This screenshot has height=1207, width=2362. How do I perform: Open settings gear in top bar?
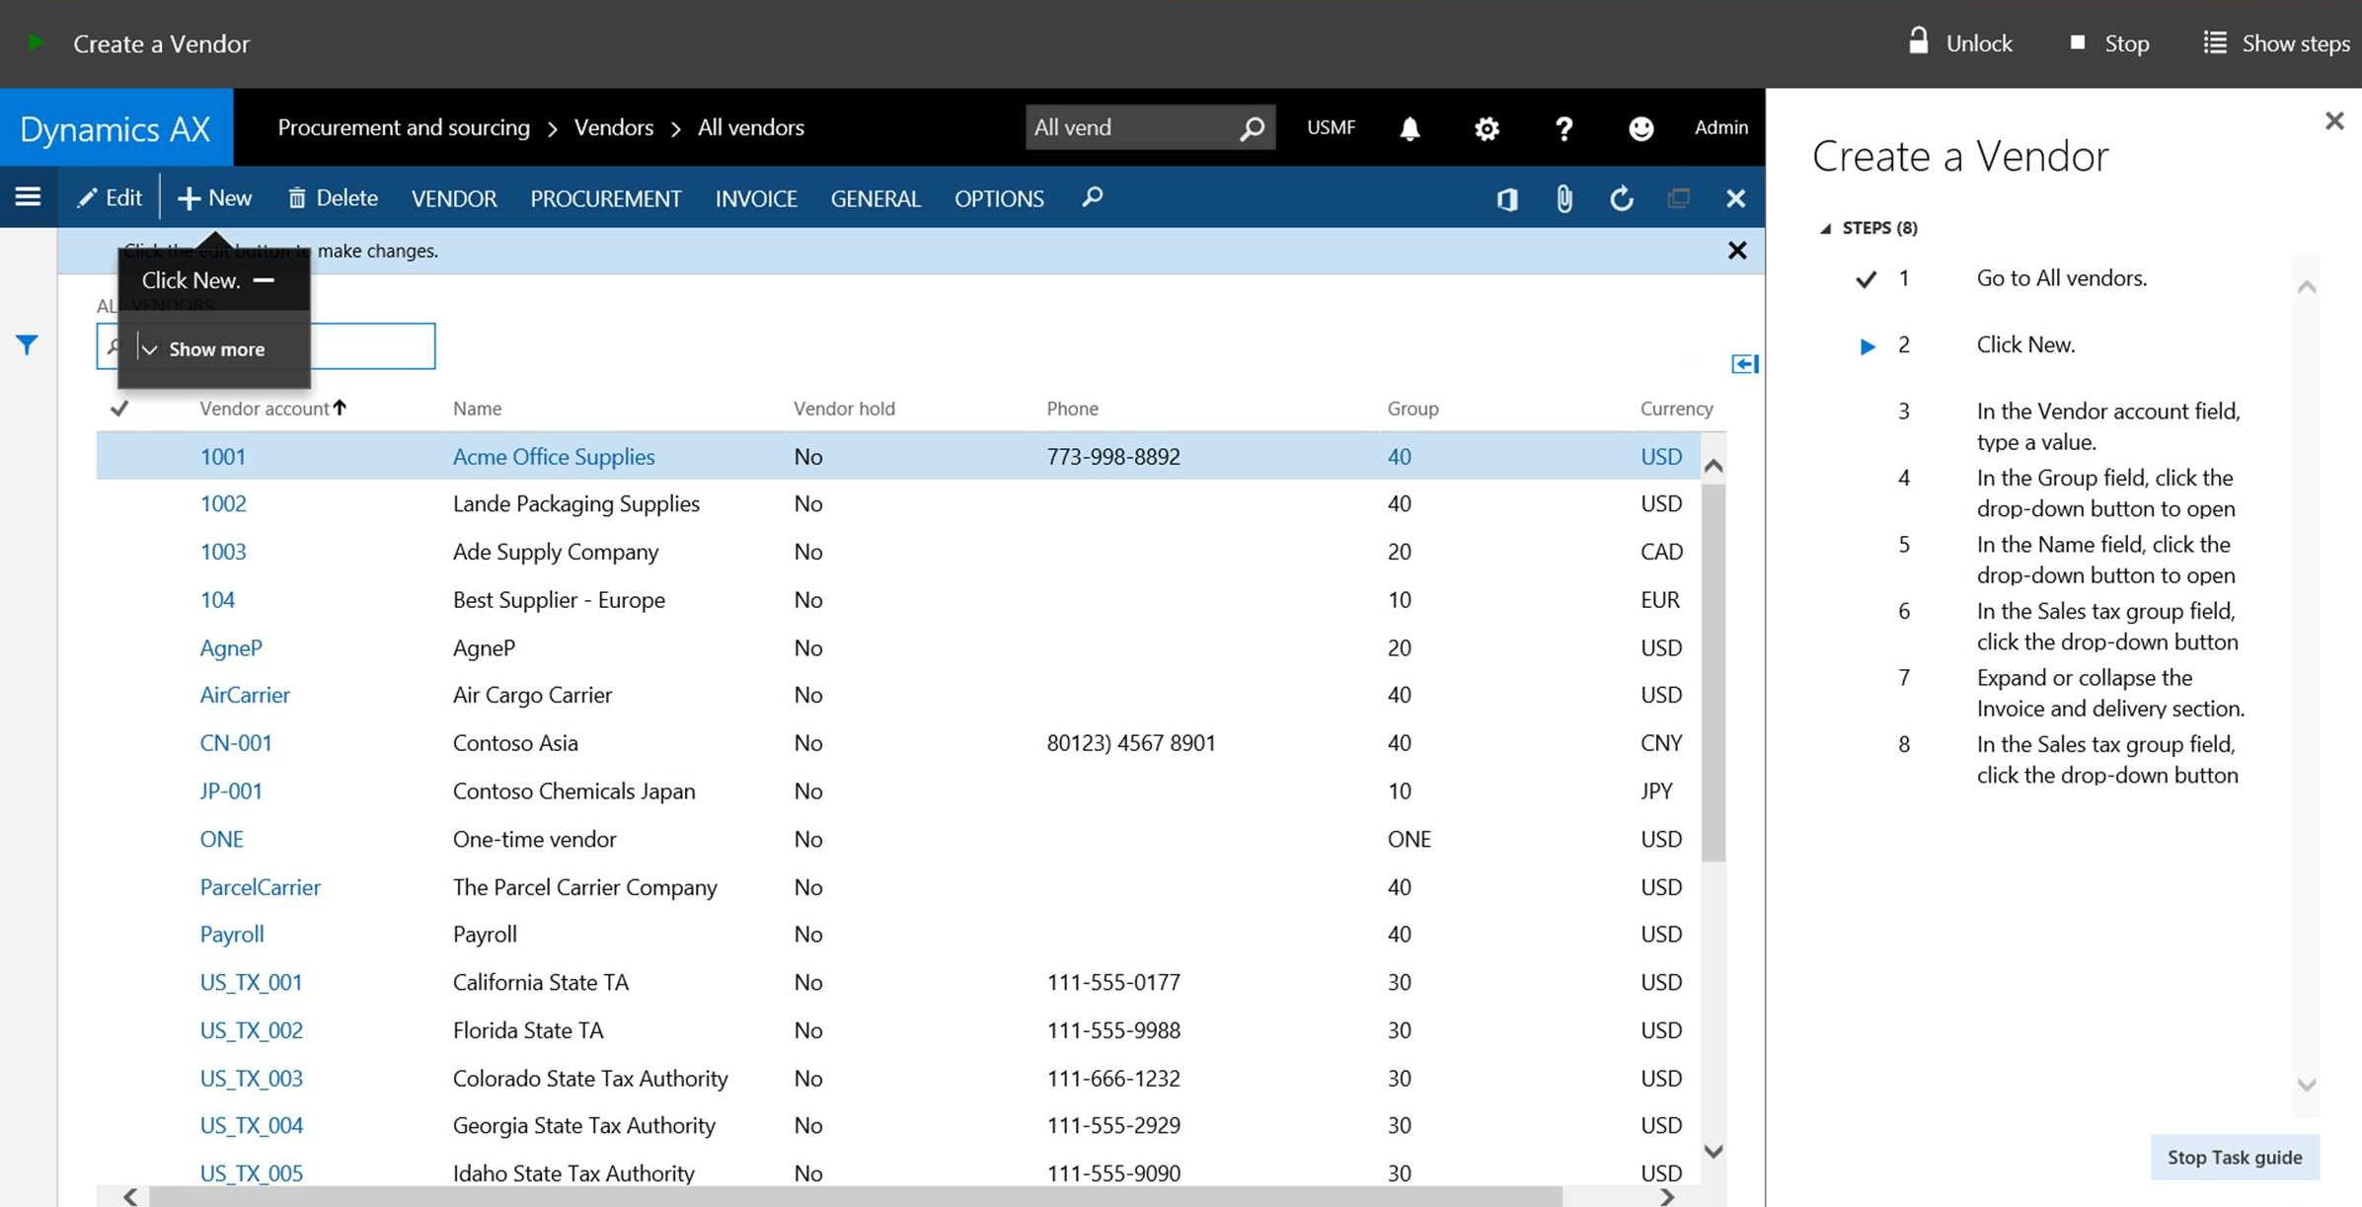pos(1486,128)
